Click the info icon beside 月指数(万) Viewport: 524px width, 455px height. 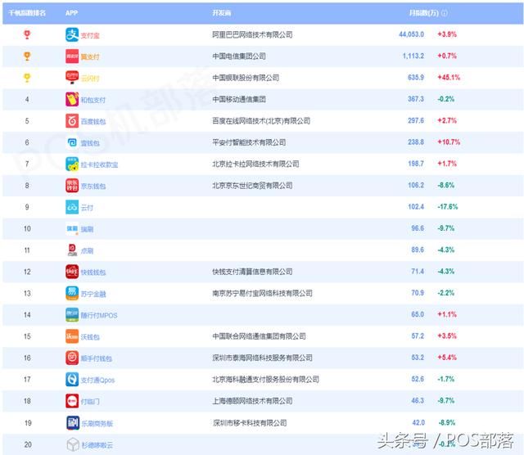[x=445, y=13]
